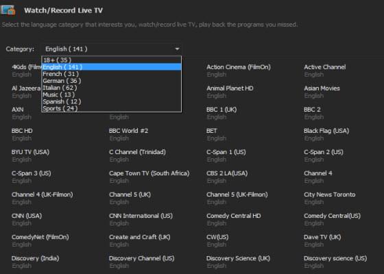Image resolution: width=384 pixels, height=274 pixels.
Task: Open ComedyNet (FilmOn) channel
Action: [x=40, y=237]
